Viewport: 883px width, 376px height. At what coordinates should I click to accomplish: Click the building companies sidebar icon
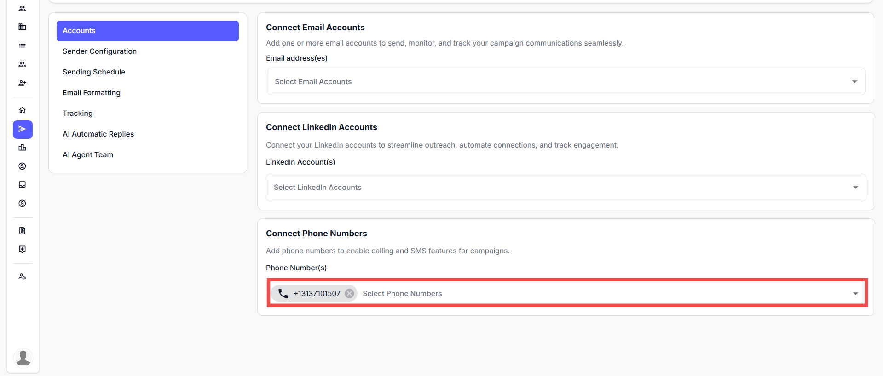[22, 27]
